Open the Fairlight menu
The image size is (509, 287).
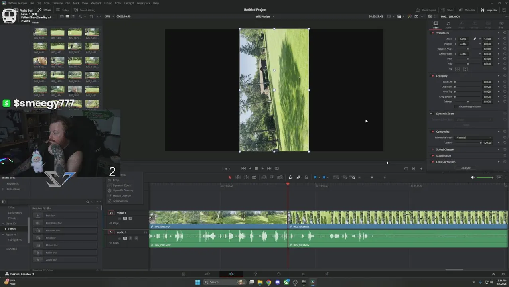point(129,3)
